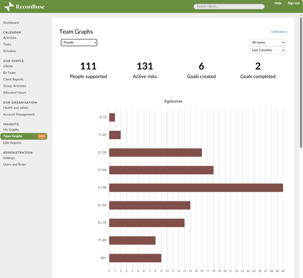303x278 pixels.
Task: Open the People graph type dropdown
Action: [x=79, y=42]
